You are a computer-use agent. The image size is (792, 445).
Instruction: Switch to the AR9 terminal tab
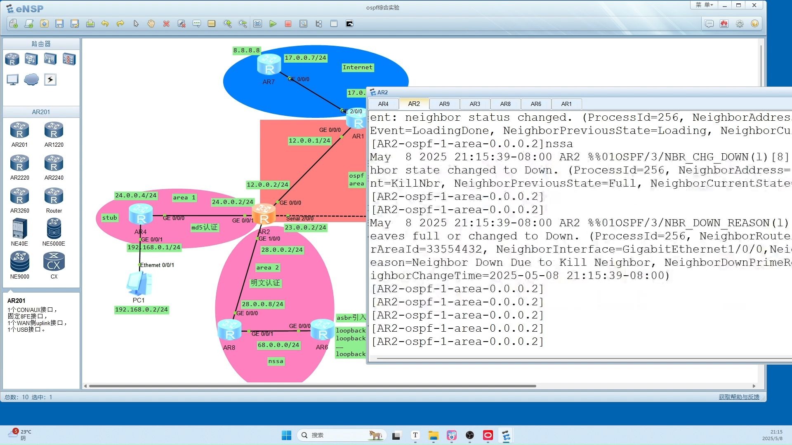[x=444, y=104]
